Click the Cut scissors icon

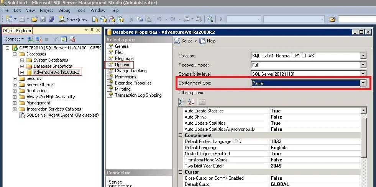click(x=131, y=20)
